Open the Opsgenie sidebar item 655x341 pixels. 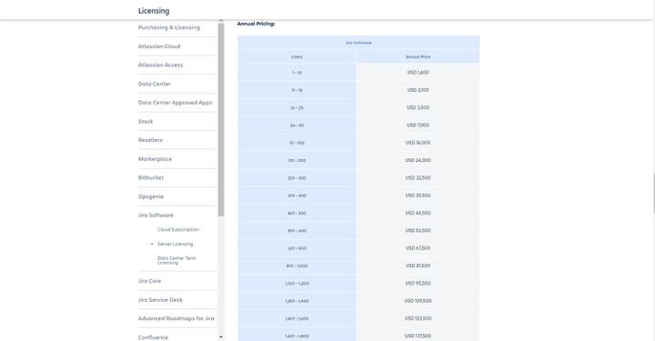point(151,196)
